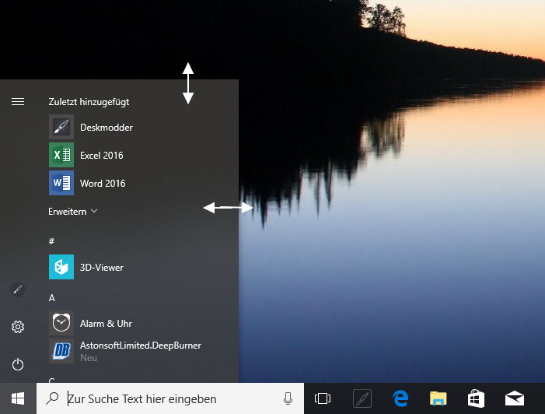Launch Word 2016 from the list
Image resolution: width=545 pixels, height=414 pixels.
click(x=61, y=184)
